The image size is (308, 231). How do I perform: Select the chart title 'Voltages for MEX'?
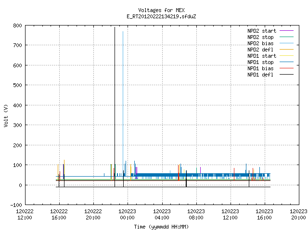click(161, 10)
